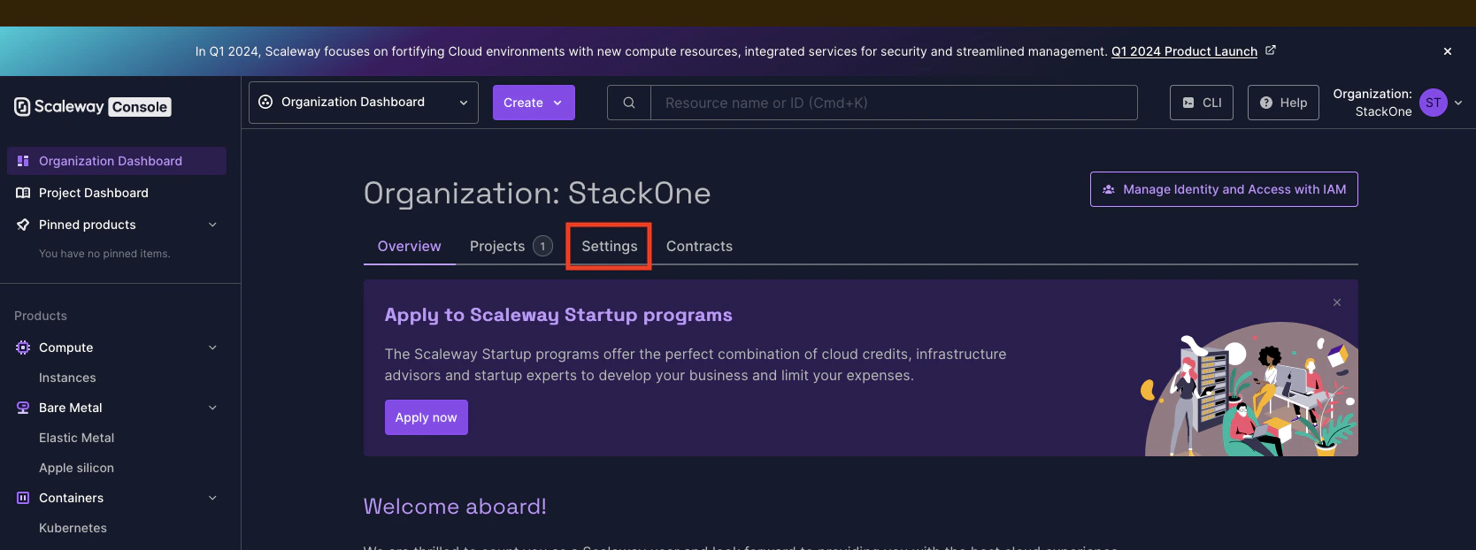Screen dimensions: 1476x550
Task: Click the Products section label
Action: pyautogui.click(x=41, y=316)
